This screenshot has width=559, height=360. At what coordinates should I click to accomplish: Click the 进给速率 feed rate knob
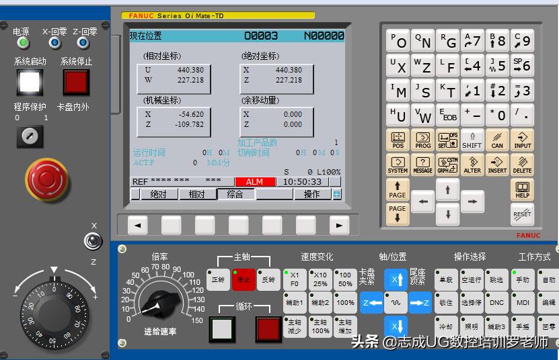(159, 304)
